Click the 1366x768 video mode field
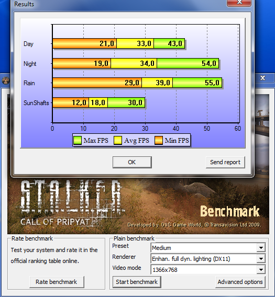This screenshot has height=297, width=275. (x=204, y=269)
